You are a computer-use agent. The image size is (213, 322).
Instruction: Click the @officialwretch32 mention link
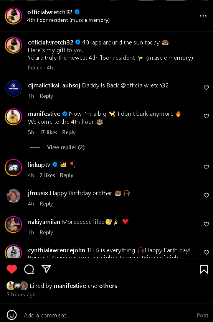coord(144,85)
